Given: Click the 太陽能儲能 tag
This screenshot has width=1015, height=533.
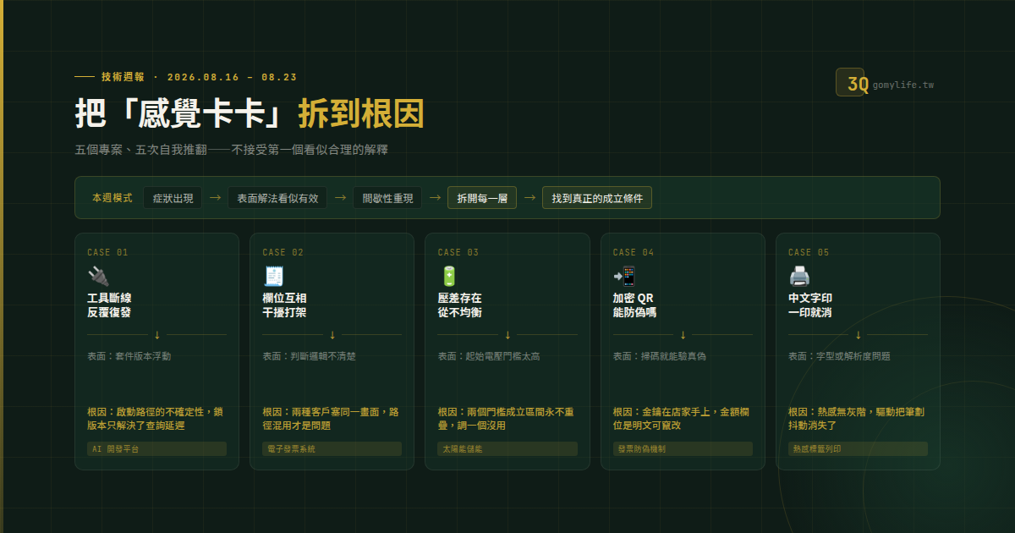Looking at the screenshot, I should pyautogui.click(x=507, y=449).
